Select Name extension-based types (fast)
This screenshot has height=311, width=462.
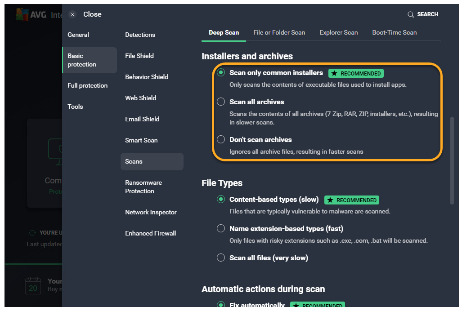click(x=221, y=228)
